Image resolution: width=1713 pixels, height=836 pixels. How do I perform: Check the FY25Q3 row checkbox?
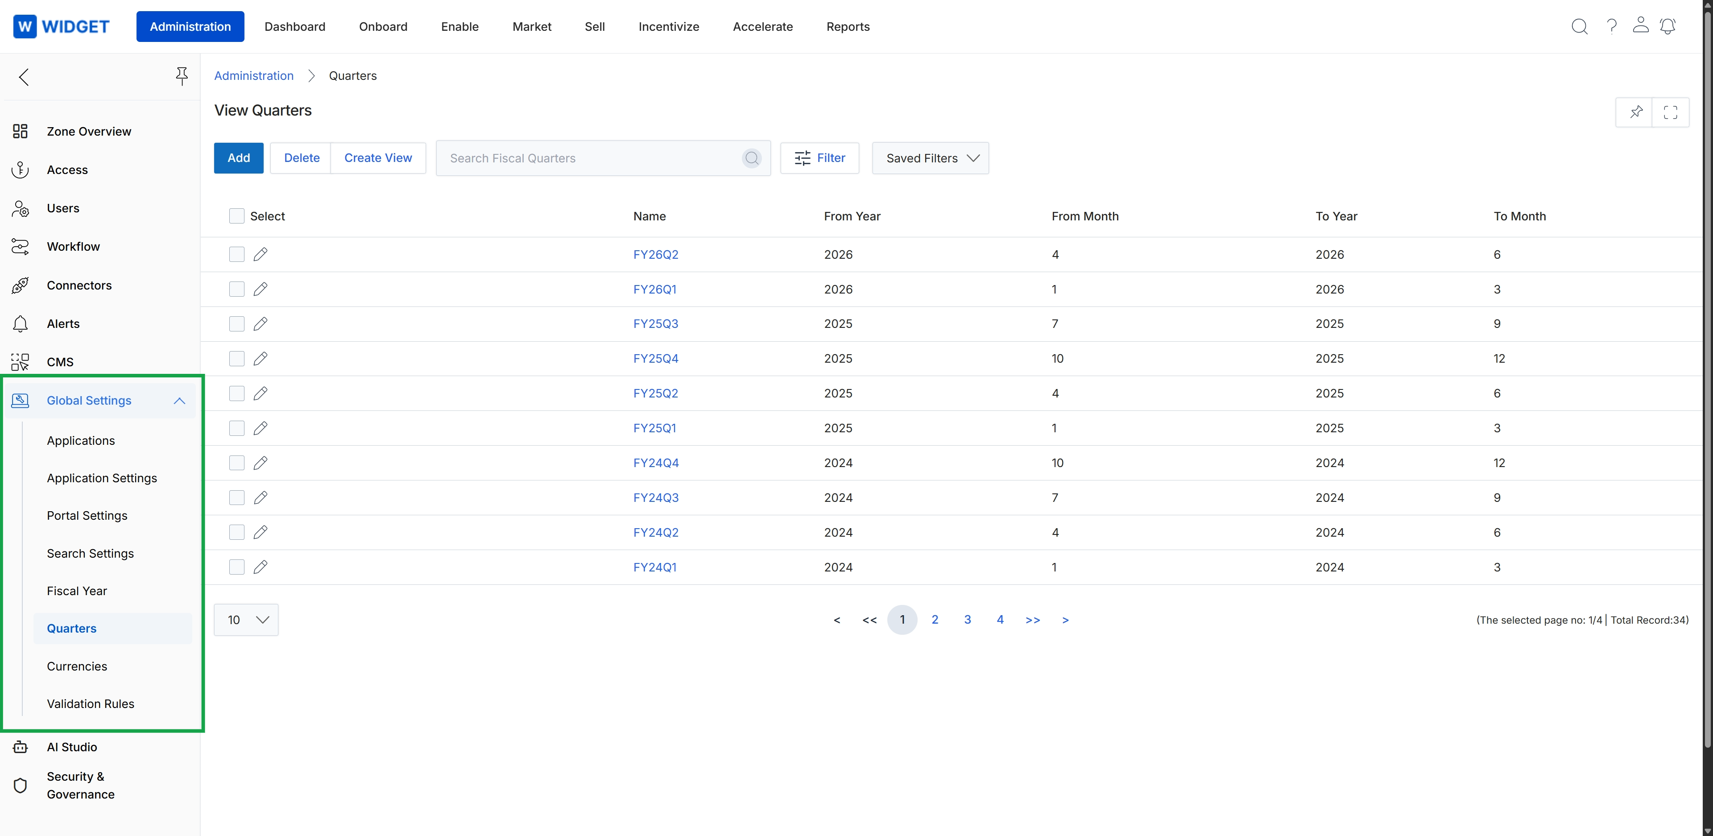[237, 324]
